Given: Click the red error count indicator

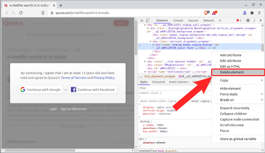Looking at the screenshot, I should tap(239, 20).
